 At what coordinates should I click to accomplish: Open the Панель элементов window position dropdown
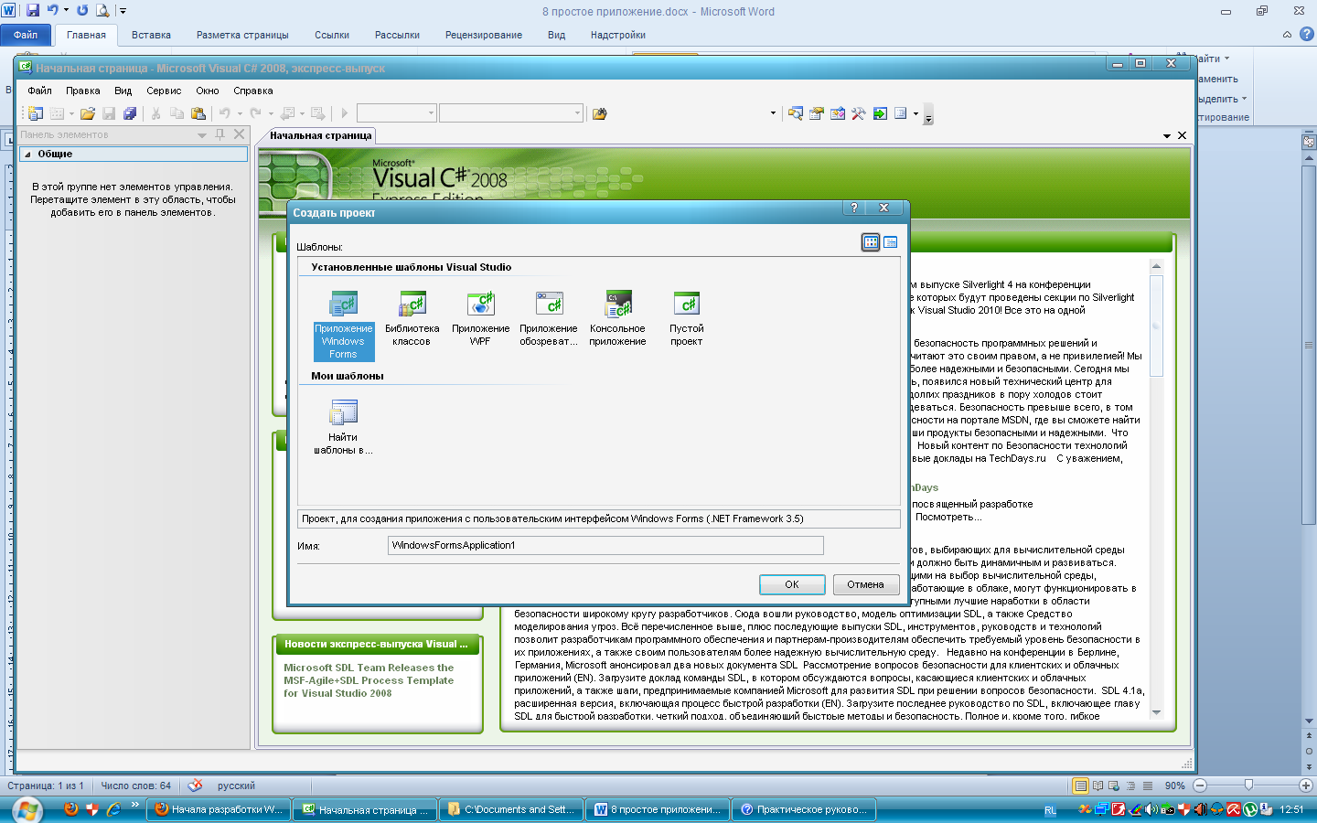tap(202, 134)
